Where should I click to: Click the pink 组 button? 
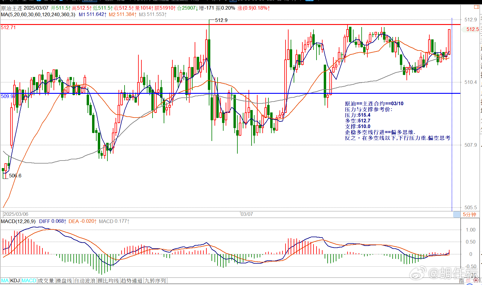(x=468, y=280)
